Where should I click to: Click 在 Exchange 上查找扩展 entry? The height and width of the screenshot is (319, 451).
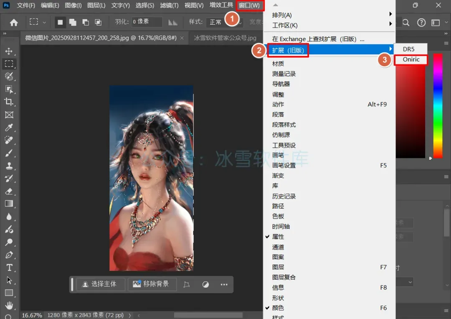(329, 39)
